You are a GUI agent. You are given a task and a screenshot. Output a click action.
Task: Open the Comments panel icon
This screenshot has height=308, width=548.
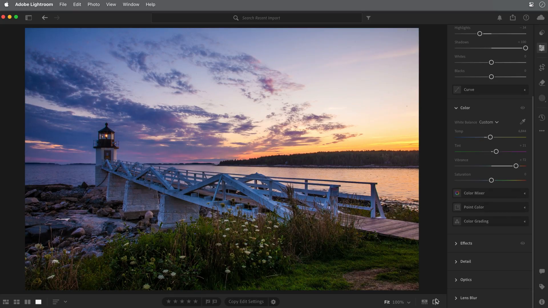(x=542, y=271)
